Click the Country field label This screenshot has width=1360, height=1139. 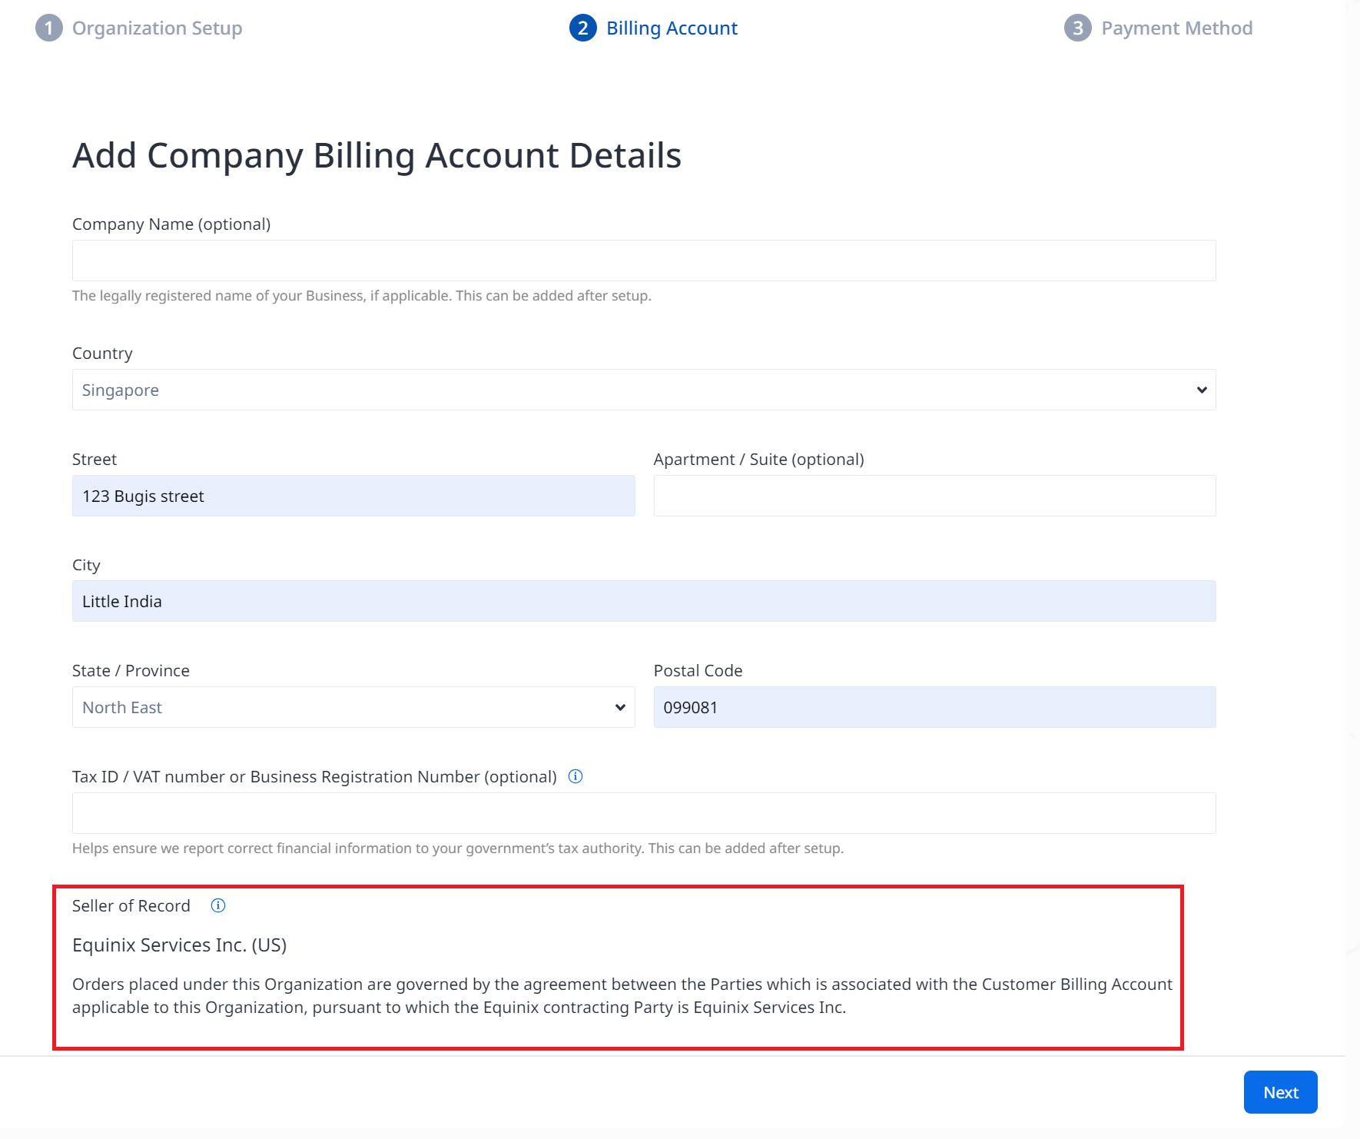coord(102,354)
